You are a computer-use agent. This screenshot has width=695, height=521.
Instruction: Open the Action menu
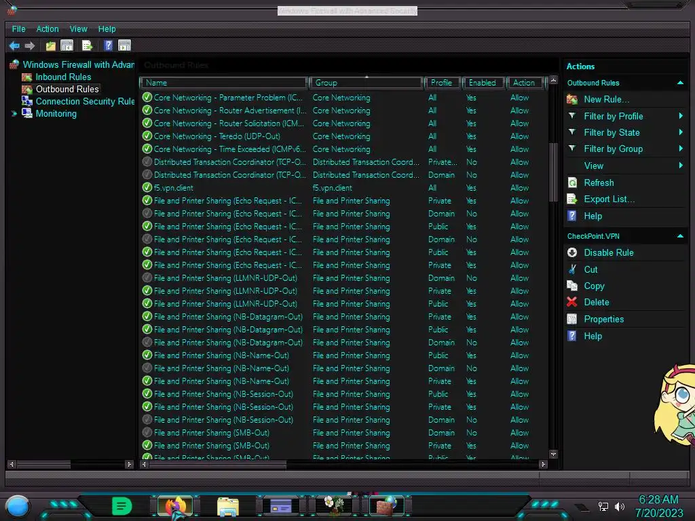48,28
